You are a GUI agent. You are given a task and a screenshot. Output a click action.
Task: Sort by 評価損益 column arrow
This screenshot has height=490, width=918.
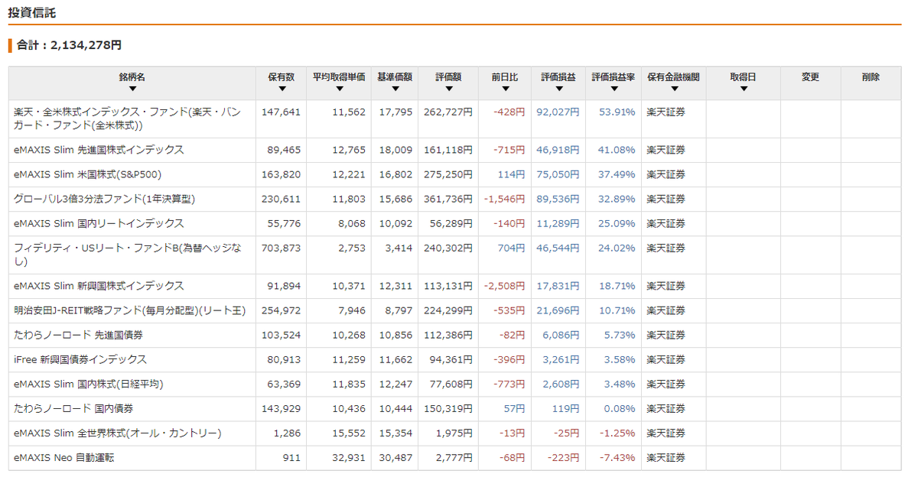click(559, 89)
